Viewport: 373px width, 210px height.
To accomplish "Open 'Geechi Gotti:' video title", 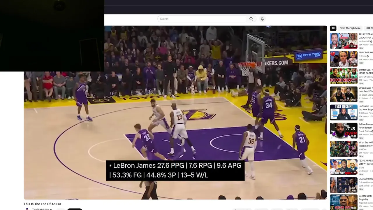I will click(366, 198).
